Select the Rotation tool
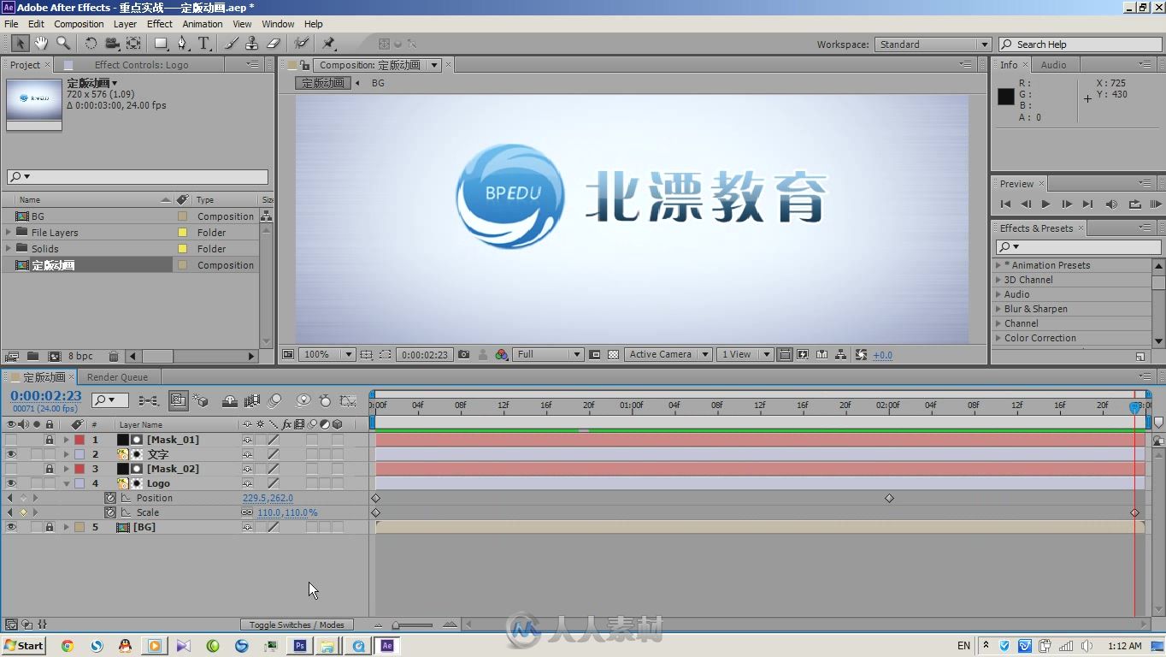 point(91,44)
